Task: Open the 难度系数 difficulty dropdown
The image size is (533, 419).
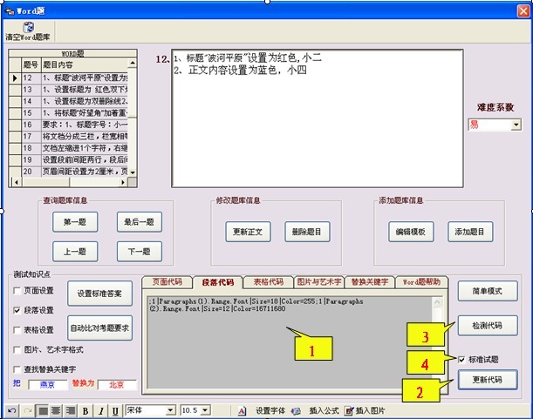Action: point(516,125)
